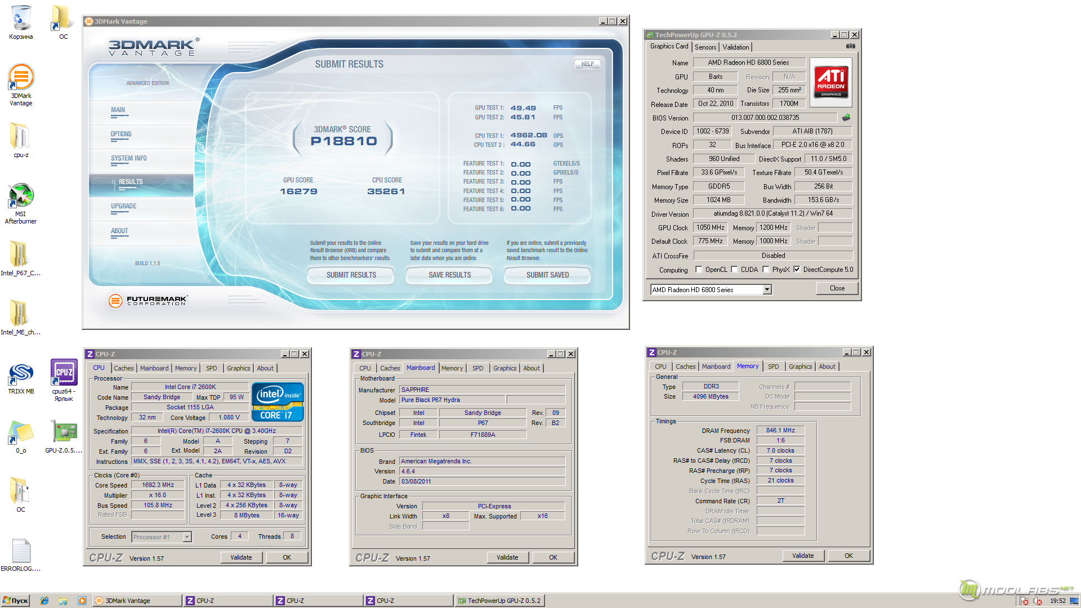Open the Intel_ME_ch... archive icon
Image resolution: width=1081 pixels, height=608 pixels.
pyautogui.click(x=21, y=317)
